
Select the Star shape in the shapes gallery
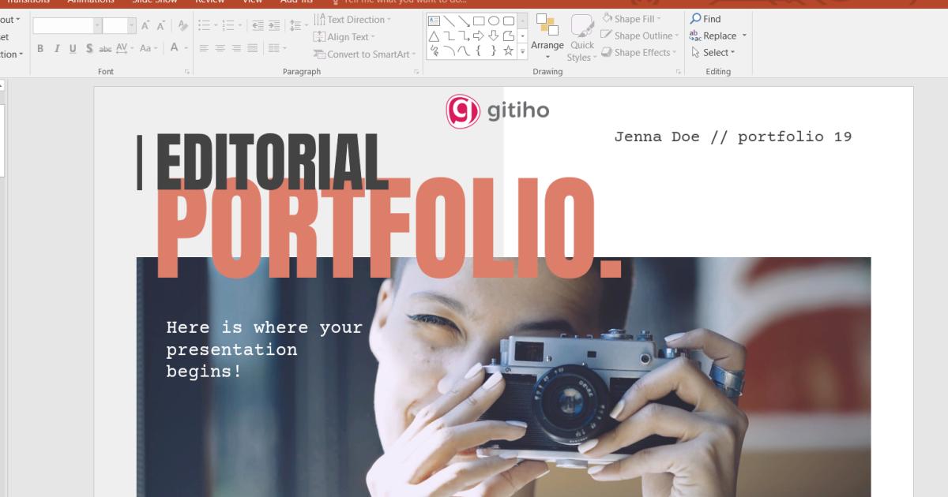[x=508, y=50]
